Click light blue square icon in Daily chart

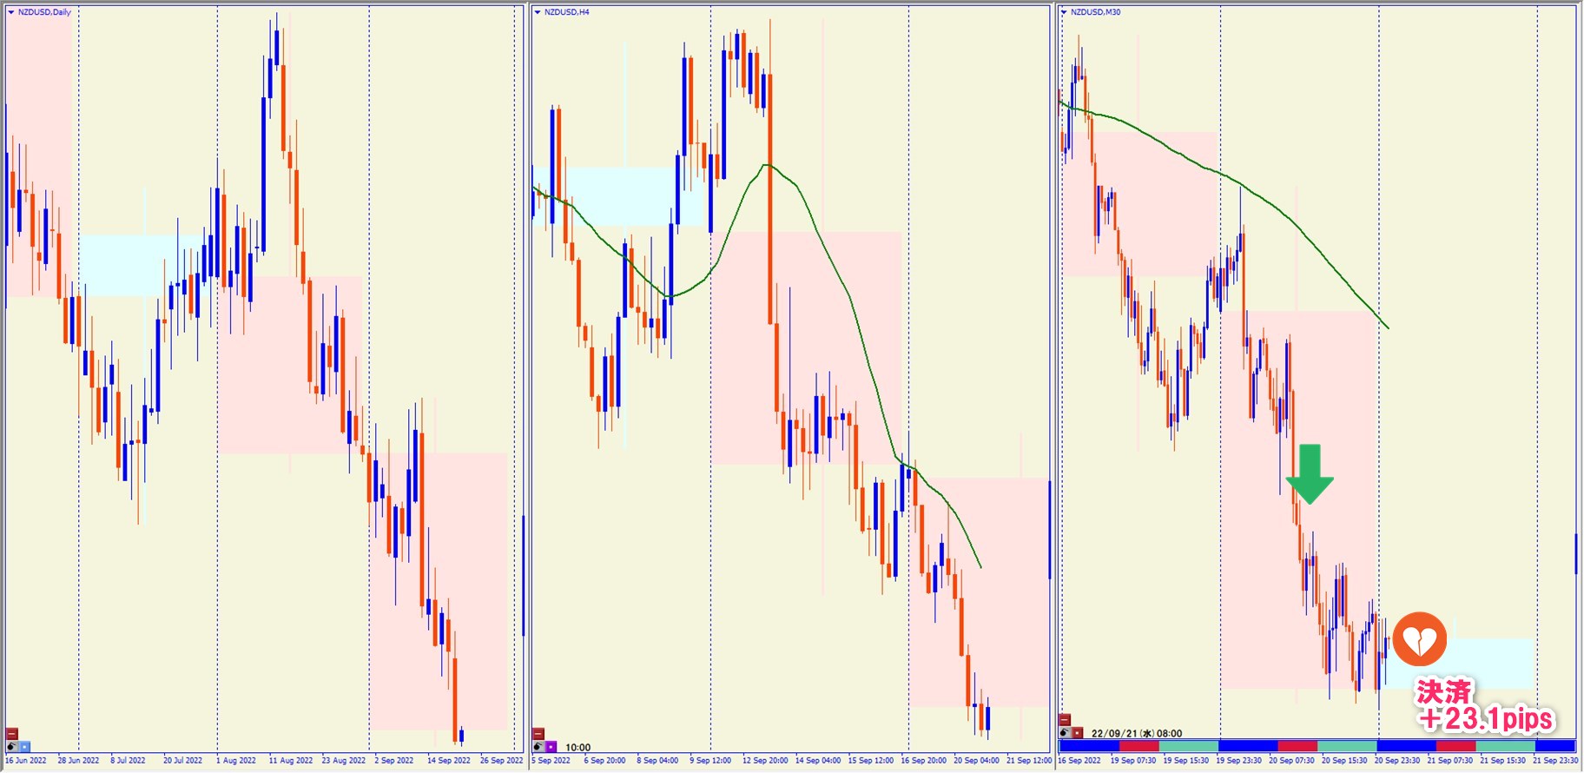[25, 747]
